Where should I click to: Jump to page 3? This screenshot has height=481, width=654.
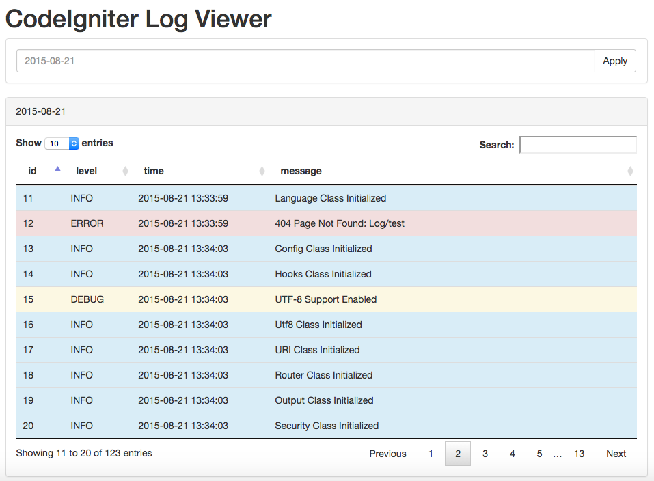tap(485, 454)
